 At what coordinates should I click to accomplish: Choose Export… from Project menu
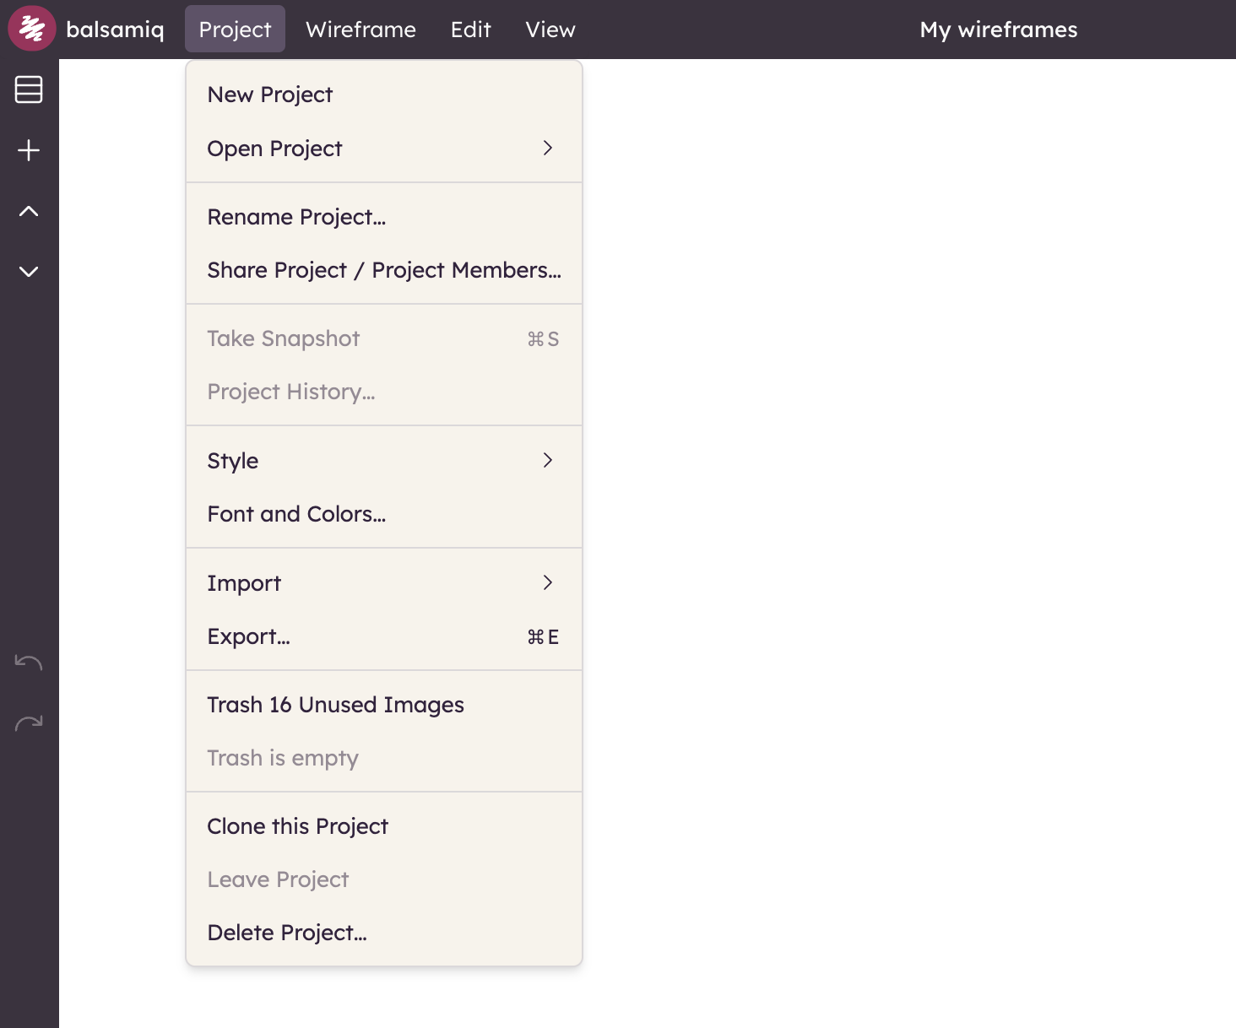click(249, 636)
